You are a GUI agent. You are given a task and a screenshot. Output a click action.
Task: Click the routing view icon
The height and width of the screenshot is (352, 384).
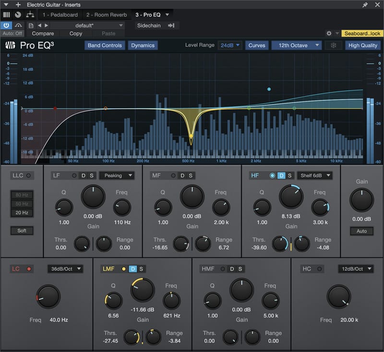(x=29, y=15)
